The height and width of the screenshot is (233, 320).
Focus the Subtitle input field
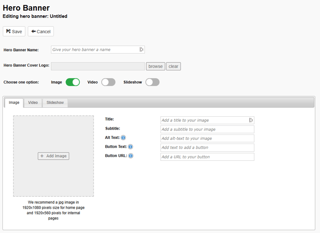(x=207, y=129)
